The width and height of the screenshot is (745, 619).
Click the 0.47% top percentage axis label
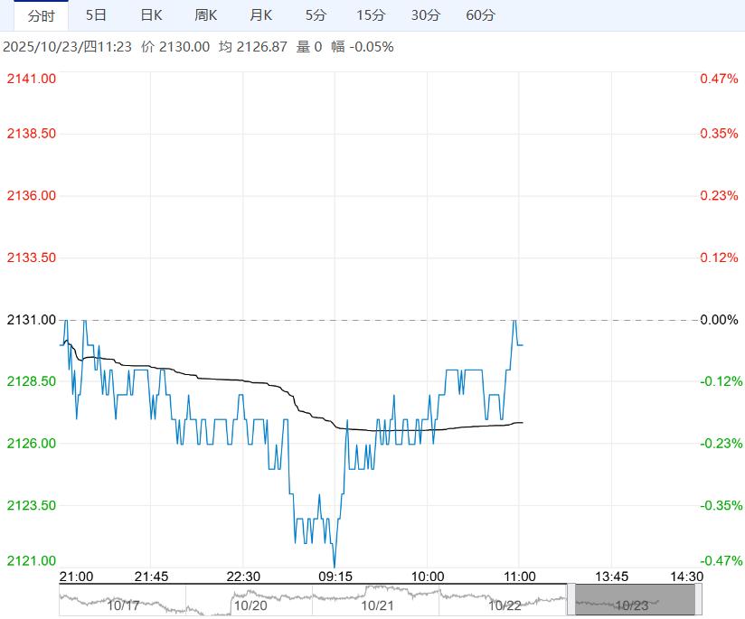click(719, 79)
